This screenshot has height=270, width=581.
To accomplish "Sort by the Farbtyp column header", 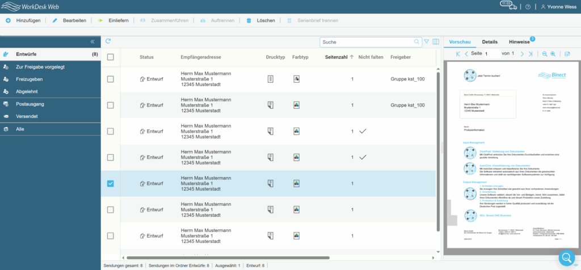I will (300, 57).
